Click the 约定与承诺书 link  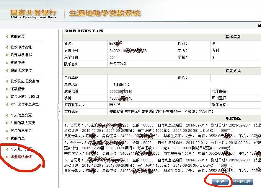point(21,55)
